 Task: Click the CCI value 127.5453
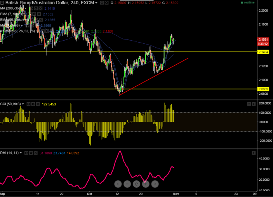coord(49,104)
